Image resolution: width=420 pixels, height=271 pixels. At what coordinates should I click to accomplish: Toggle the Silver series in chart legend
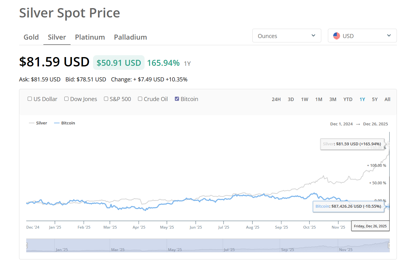coord(38,123)
